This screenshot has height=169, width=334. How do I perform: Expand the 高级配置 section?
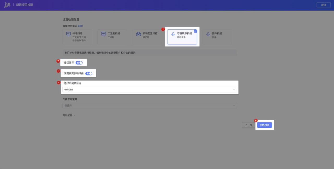pyautogui.click(x=69, y=115)
